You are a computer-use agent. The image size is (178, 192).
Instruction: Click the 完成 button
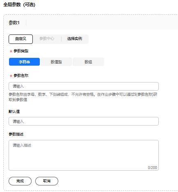click(20, 181)
